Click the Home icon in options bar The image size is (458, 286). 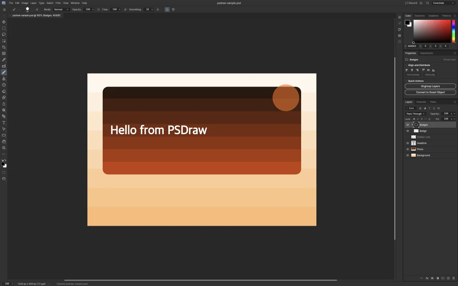coord(4,9)
